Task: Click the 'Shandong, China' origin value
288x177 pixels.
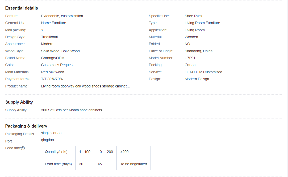Action: point(198,51)
